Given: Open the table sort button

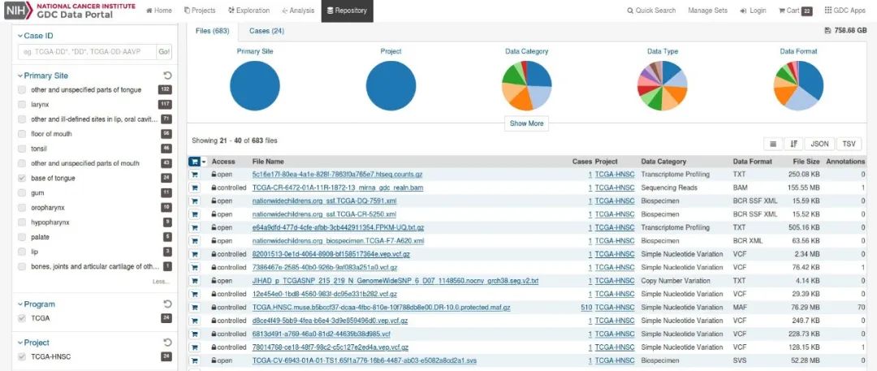Looking at the screenshot, I should pyautogui.click(x=793, y=144).
